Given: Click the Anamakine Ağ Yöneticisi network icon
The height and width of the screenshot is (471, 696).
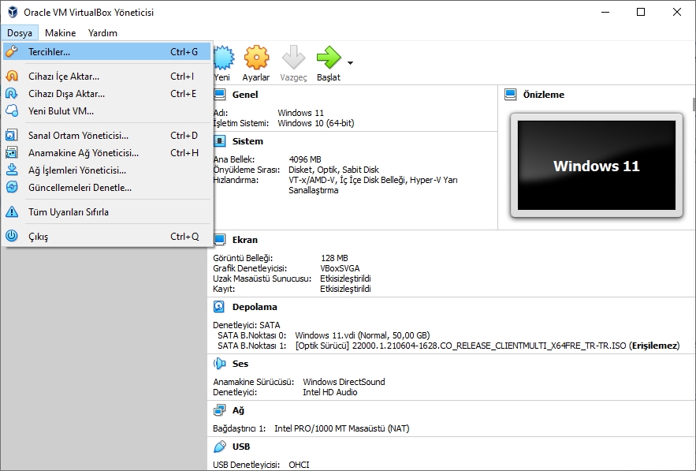Looking at the screenshot, I should (x=12, y=152).
